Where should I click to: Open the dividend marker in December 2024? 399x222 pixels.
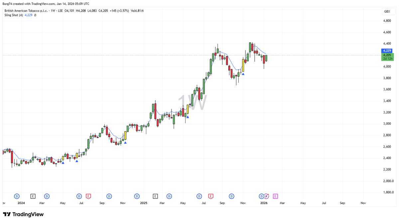click(137, 196)
